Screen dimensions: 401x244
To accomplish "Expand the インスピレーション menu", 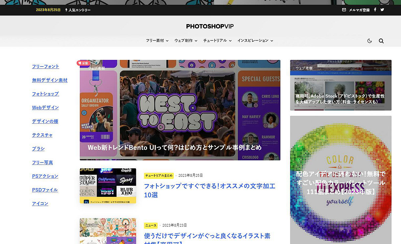I will (x=255, y=40).
